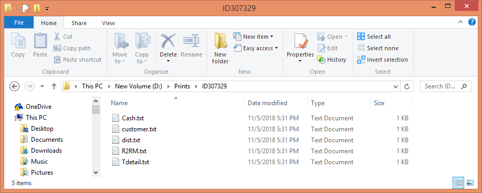Click Invert selection in ribbon
Viewport: 482px width, 193px height.
point(382,60)
